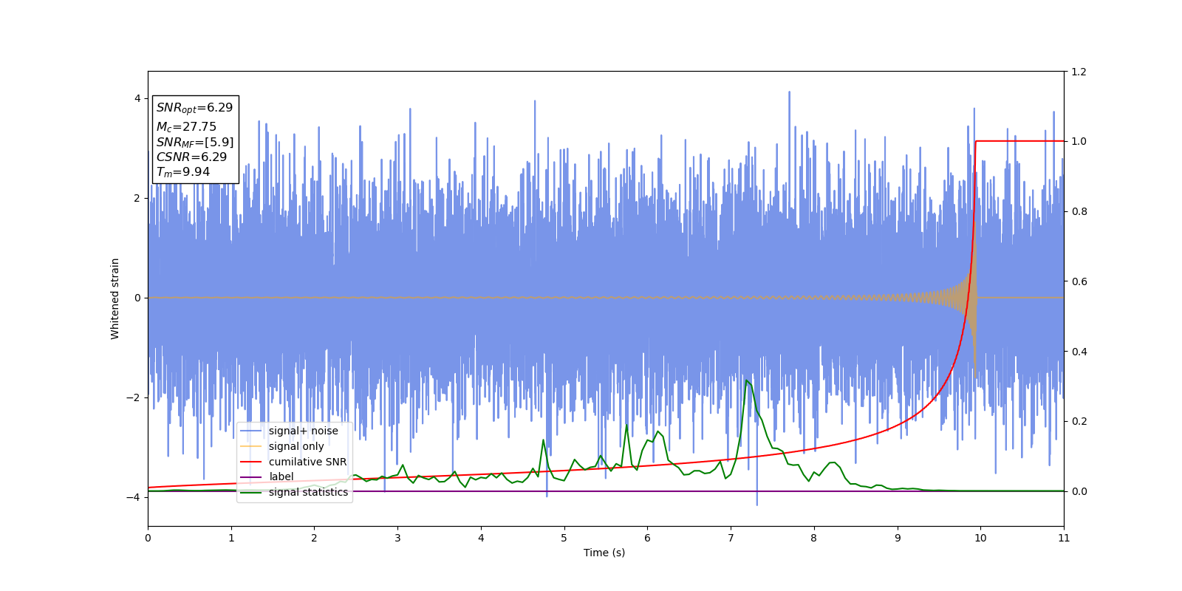Click left y-axis tick label −2
The width and height of the screenshot is (1182, 591).
coord(134,397)
